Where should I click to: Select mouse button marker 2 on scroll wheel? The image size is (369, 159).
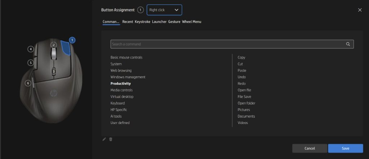[54, 45]
